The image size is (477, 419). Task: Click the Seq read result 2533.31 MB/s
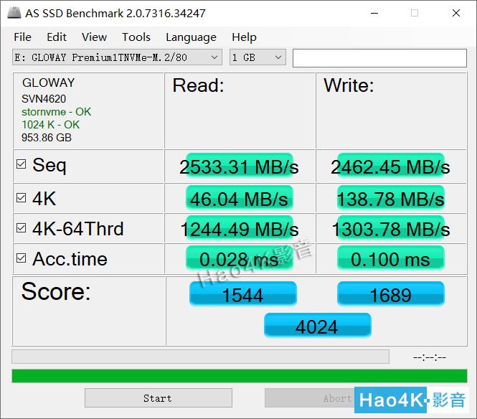click(x=239, y=166)
